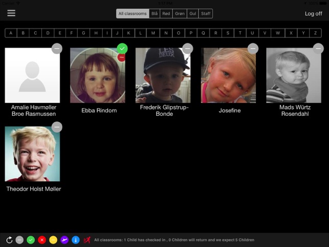This screenshot has width=329, height=247.
Task: Select the yellow status filter icon
Action: pos(53,240)
